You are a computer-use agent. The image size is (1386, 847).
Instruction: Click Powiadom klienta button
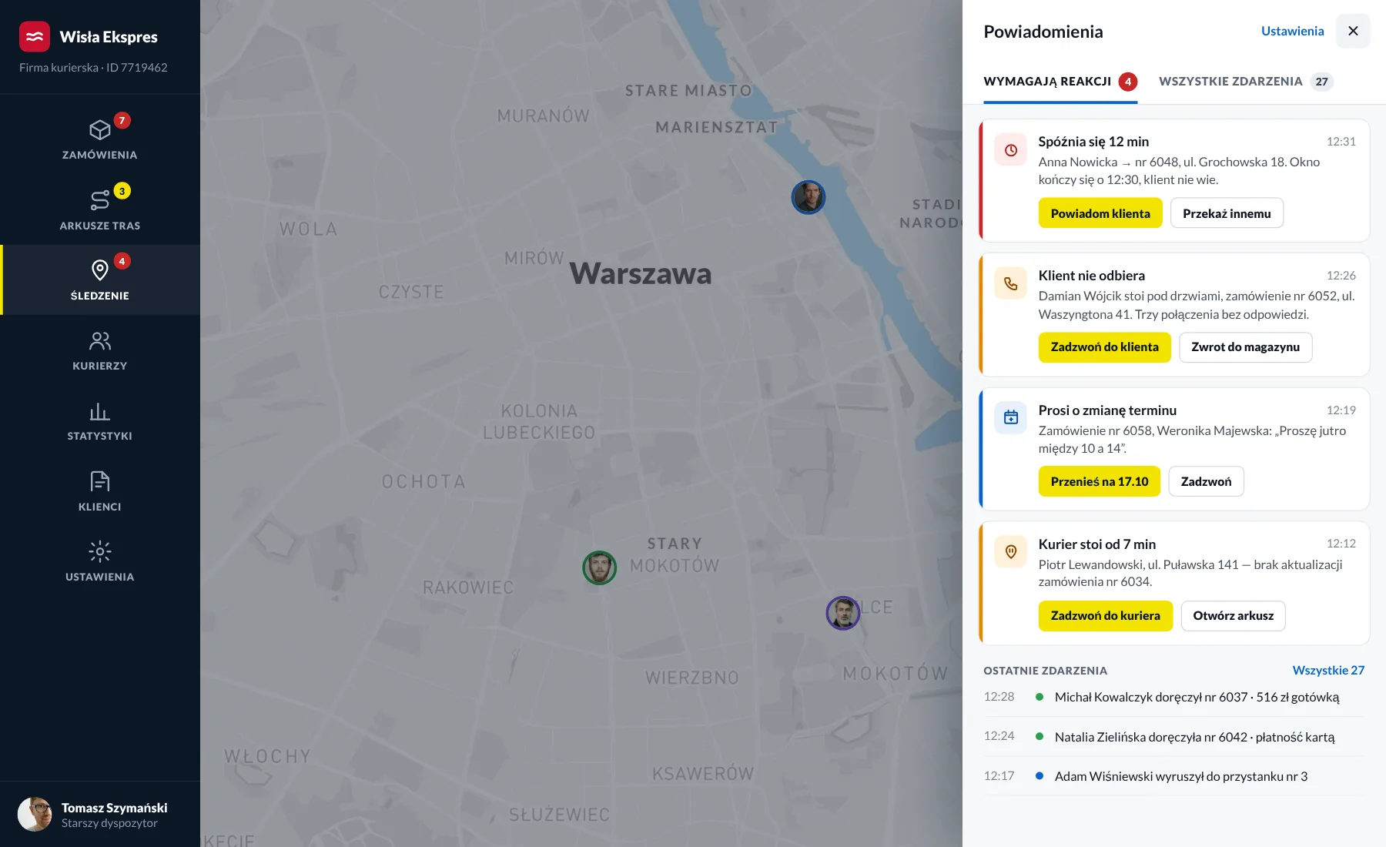pos(1100,213)
